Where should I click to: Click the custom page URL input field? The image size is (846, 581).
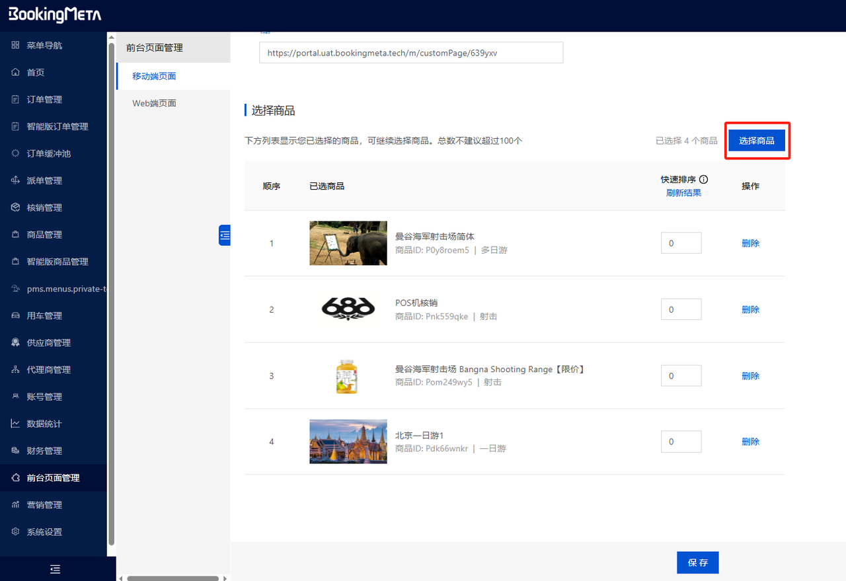pos(410,52)
